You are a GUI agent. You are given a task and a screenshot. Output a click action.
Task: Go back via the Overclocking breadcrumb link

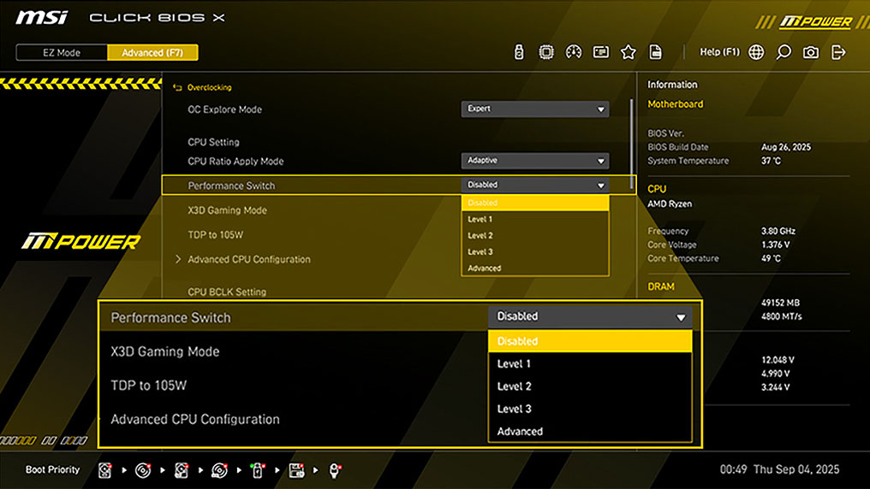tap(209, 87)
